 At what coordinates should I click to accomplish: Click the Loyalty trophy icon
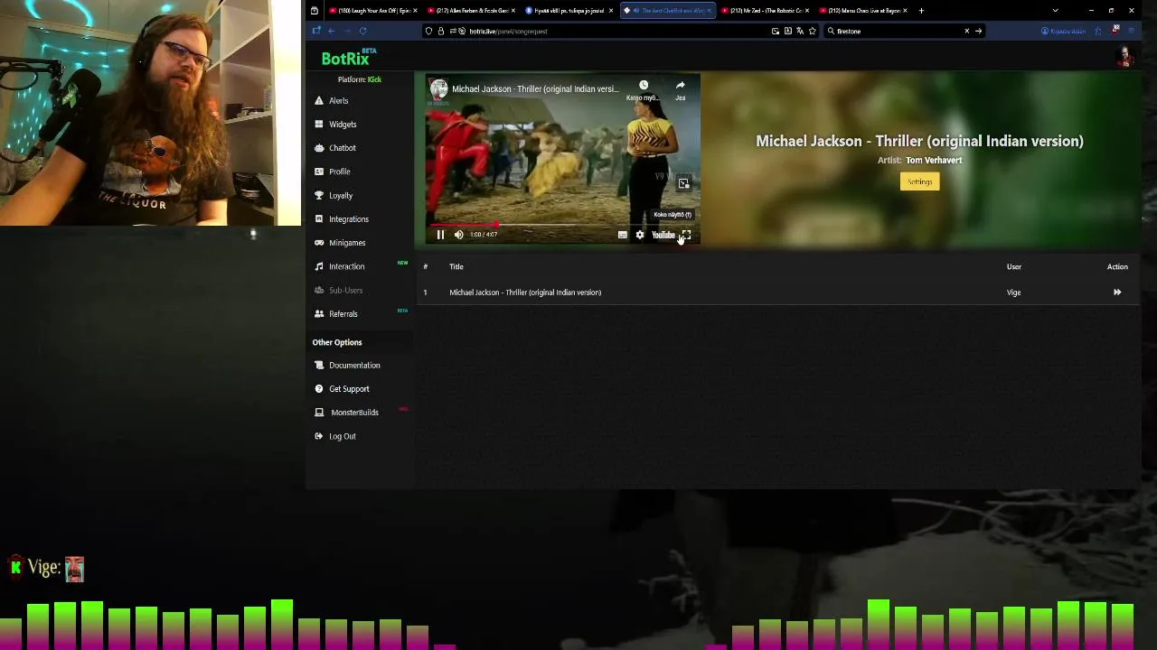[319, 195]
